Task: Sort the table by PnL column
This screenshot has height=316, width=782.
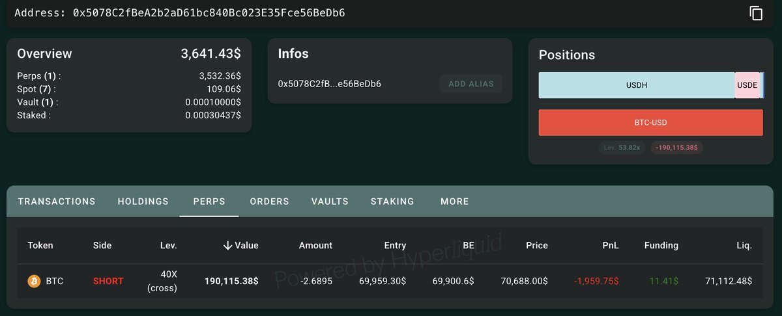Action: 610,246
